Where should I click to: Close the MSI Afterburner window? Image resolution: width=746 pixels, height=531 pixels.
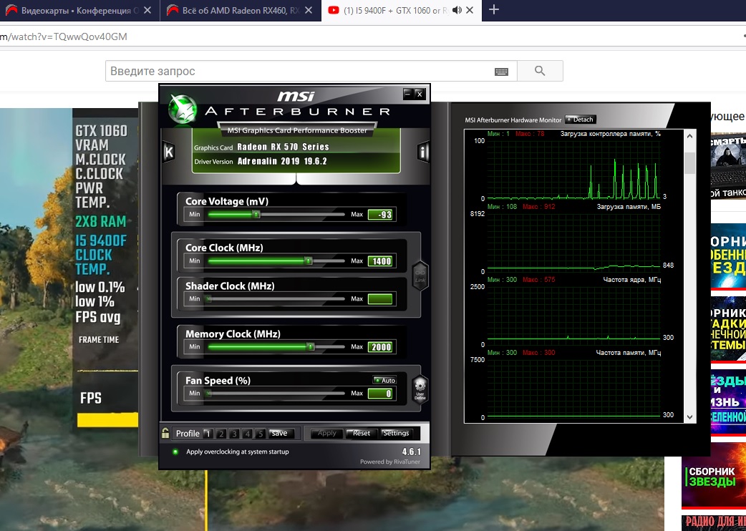point(420,94)
